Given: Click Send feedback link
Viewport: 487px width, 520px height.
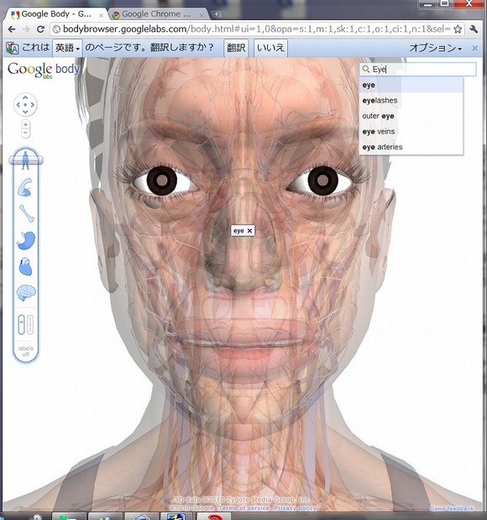Looking at the screenshot, I should (x=452, y=508).
